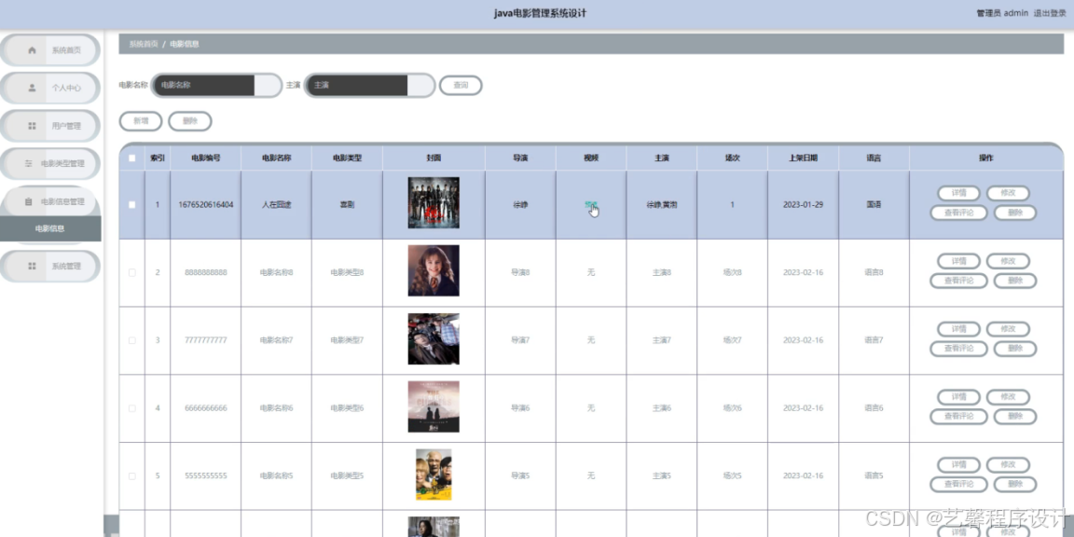Open the cover thumbnail of 电影名称5

click(434, 474)
